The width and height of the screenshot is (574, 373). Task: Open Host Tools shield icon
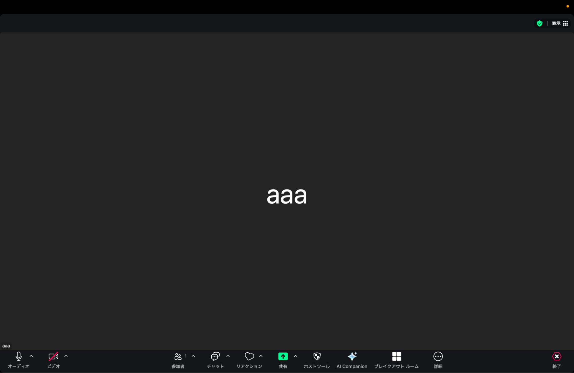tap(317, 356)
